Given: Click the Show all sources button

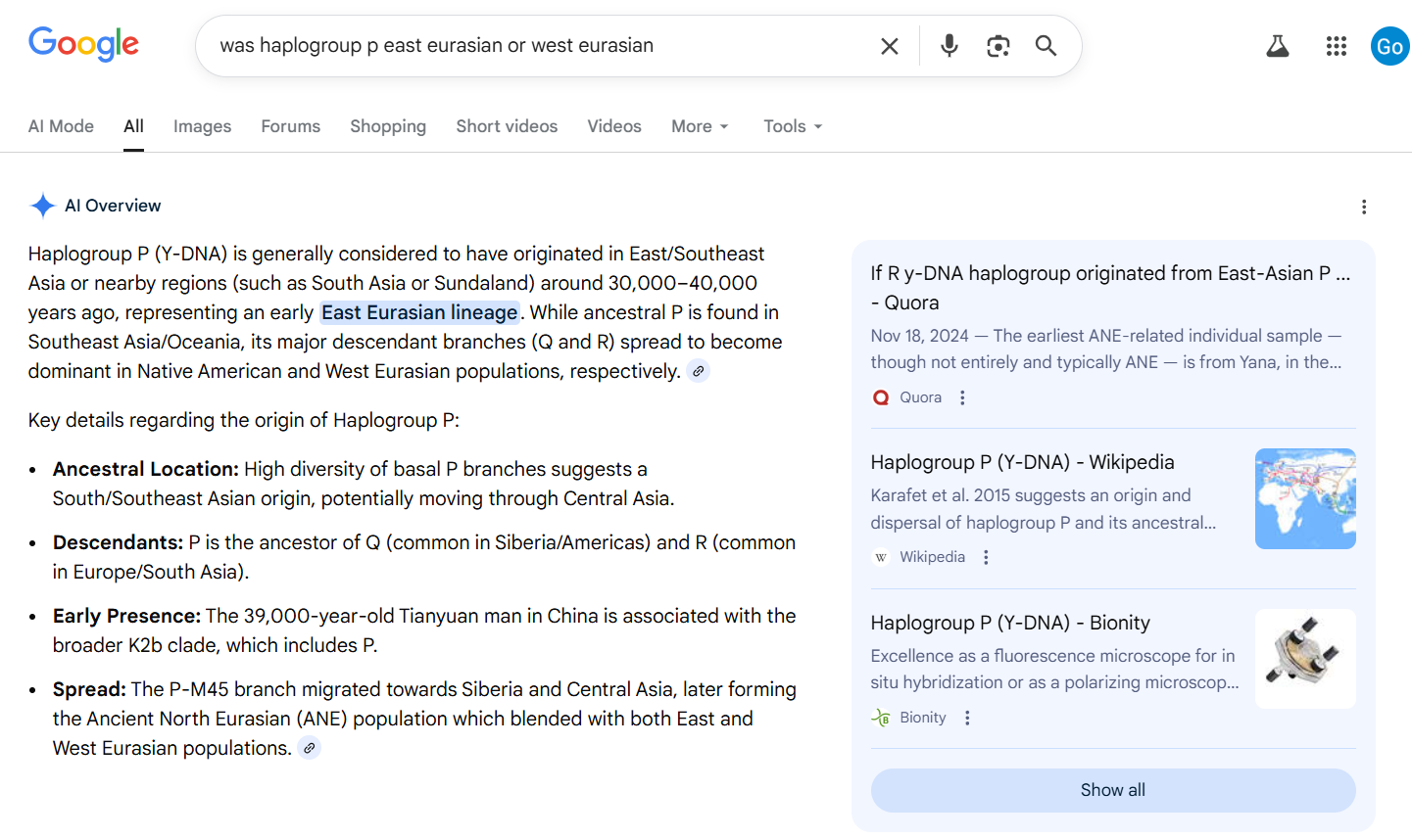Looking at the screenshot, I should [1112, 790].
